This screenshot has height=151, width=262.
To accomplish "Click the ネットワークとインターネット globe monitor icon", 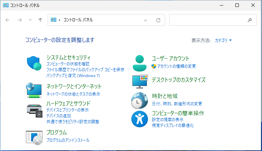I will click(34, 90).
